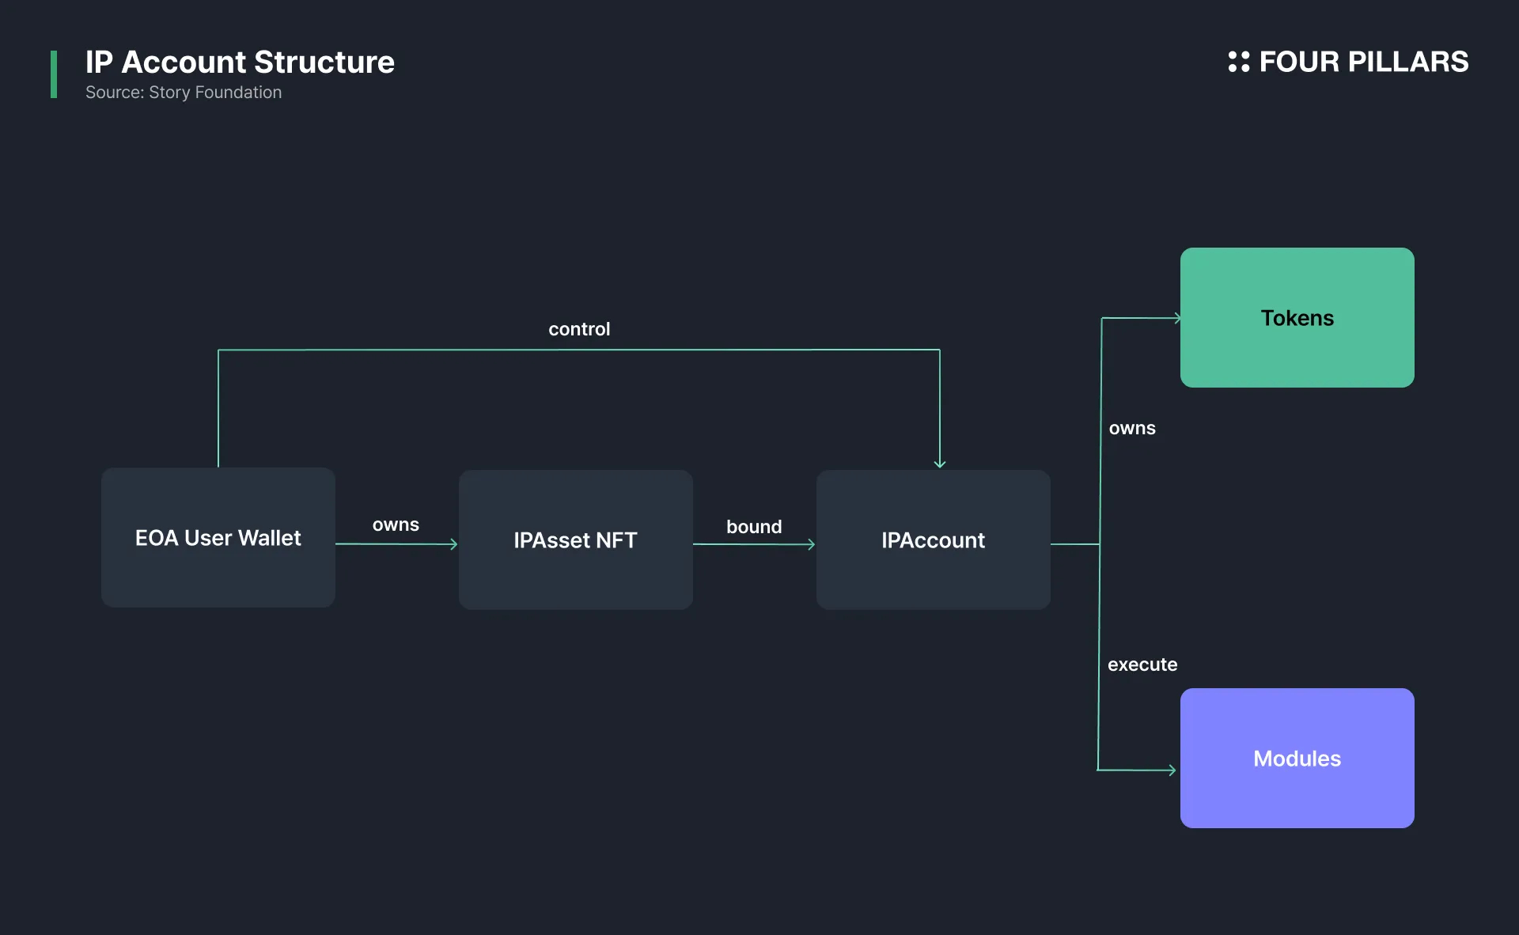Click the IP Account Structure title
Screen dimensions: 1519x935
pos(240,62)
